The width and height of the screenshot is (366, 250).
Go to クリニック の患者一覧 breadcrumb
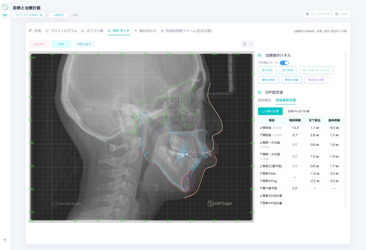click(29, 15)
